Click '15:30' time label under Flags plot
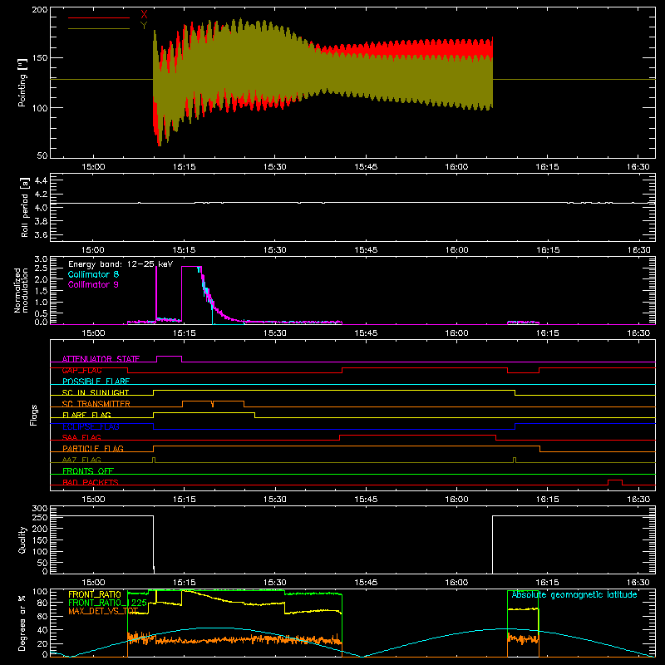The width and height of the screenshot is (665, 665). coord(275,500)
